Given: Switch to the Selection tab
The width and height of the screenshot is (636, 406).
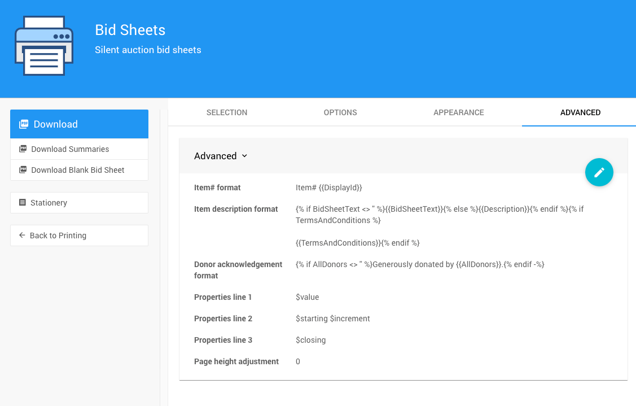Looking at the screenshot, I should pyautogui.click(x=227, y=112).
